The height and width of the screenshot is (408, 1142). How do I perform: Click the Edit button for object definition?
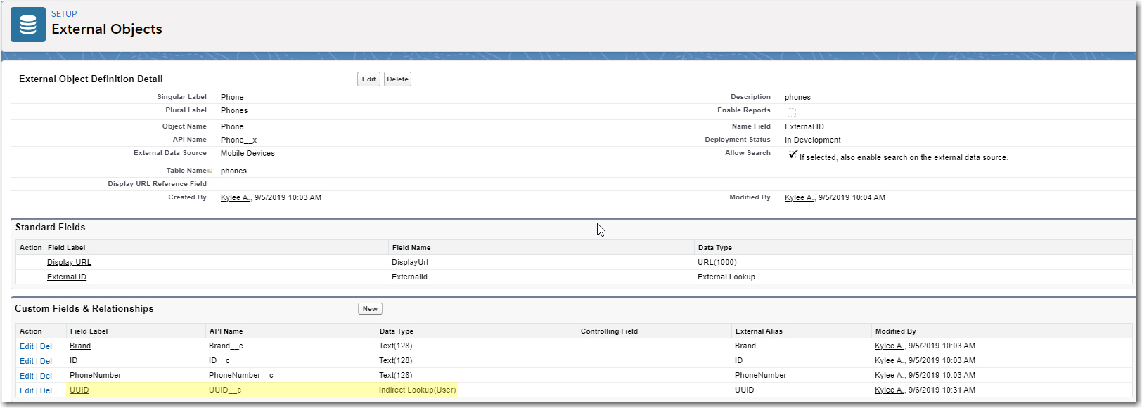tap(368, 79)
